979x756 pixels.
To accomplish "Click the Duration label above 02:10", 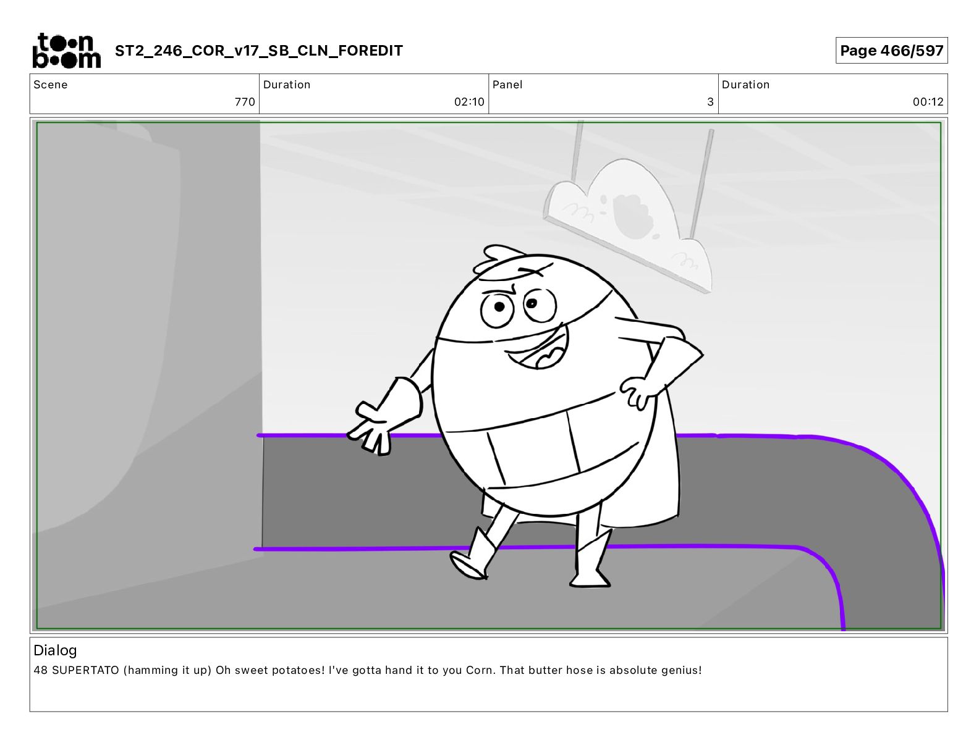I will pyautogui.click(x=287, y=85).
